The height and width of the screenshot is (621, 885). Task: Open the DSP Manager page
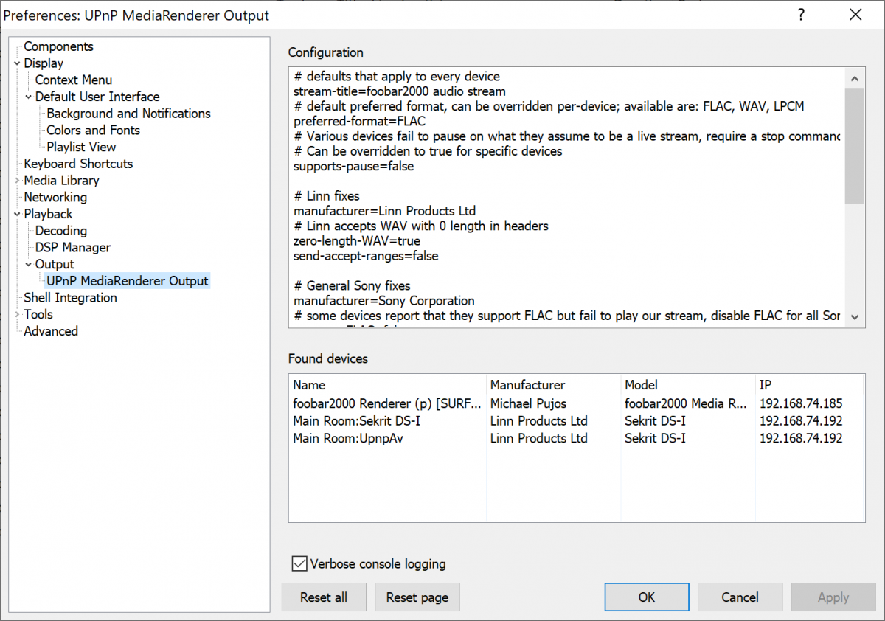[x=72, y=248]
